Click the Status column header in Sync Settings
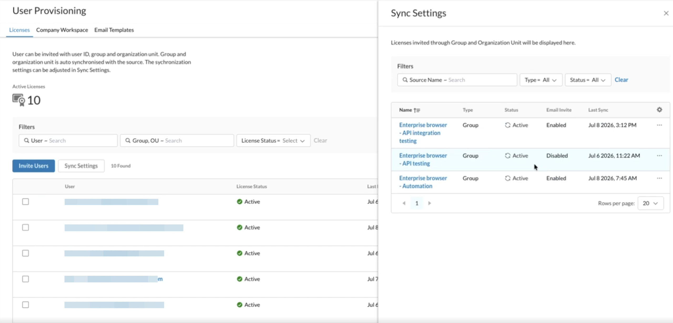 point(511,110)
